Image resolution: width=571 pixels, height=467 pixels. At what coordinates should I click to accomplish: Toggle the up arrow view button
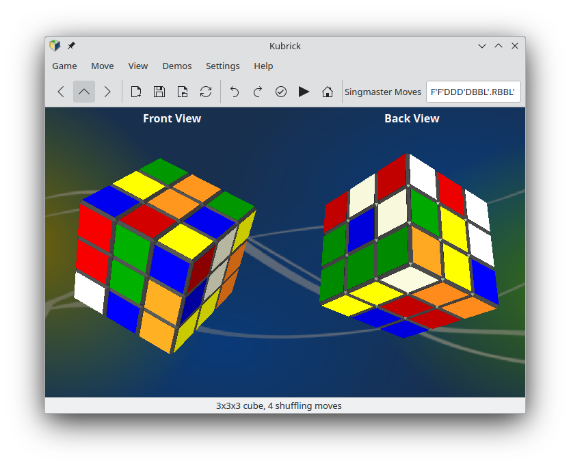(84, 92)
